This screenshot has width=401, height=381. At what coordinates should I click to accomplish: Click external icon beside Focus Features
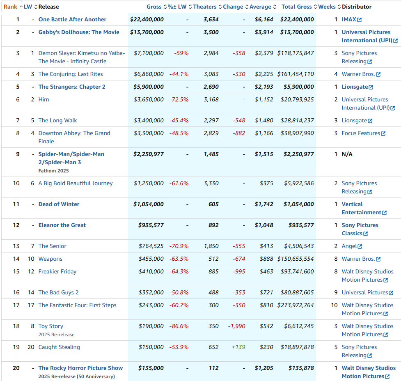coord(383,134)
